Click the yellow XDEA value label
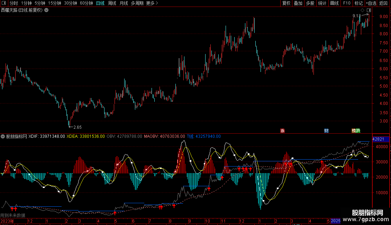The width and height of the screenshot is (391, 225). tap(85, 136)
